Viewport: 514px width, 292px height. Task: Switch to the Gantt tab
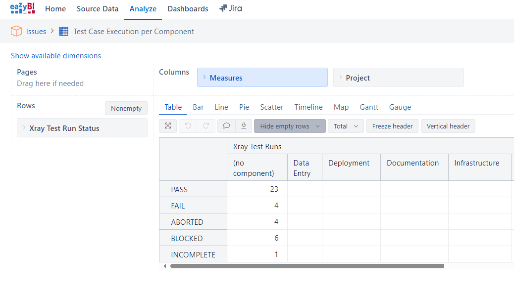pos(369,107)
